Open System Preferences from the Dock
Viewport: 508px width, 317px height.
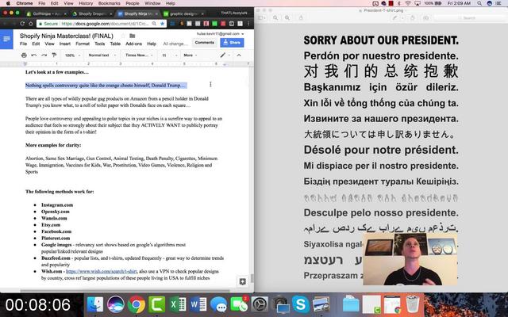[x=260, y=305]
